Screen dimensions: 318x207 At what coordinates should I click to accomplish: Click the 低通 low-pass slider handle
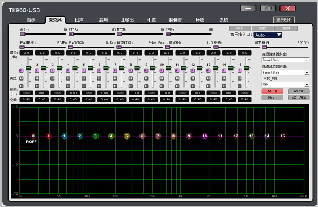(265, 47)
